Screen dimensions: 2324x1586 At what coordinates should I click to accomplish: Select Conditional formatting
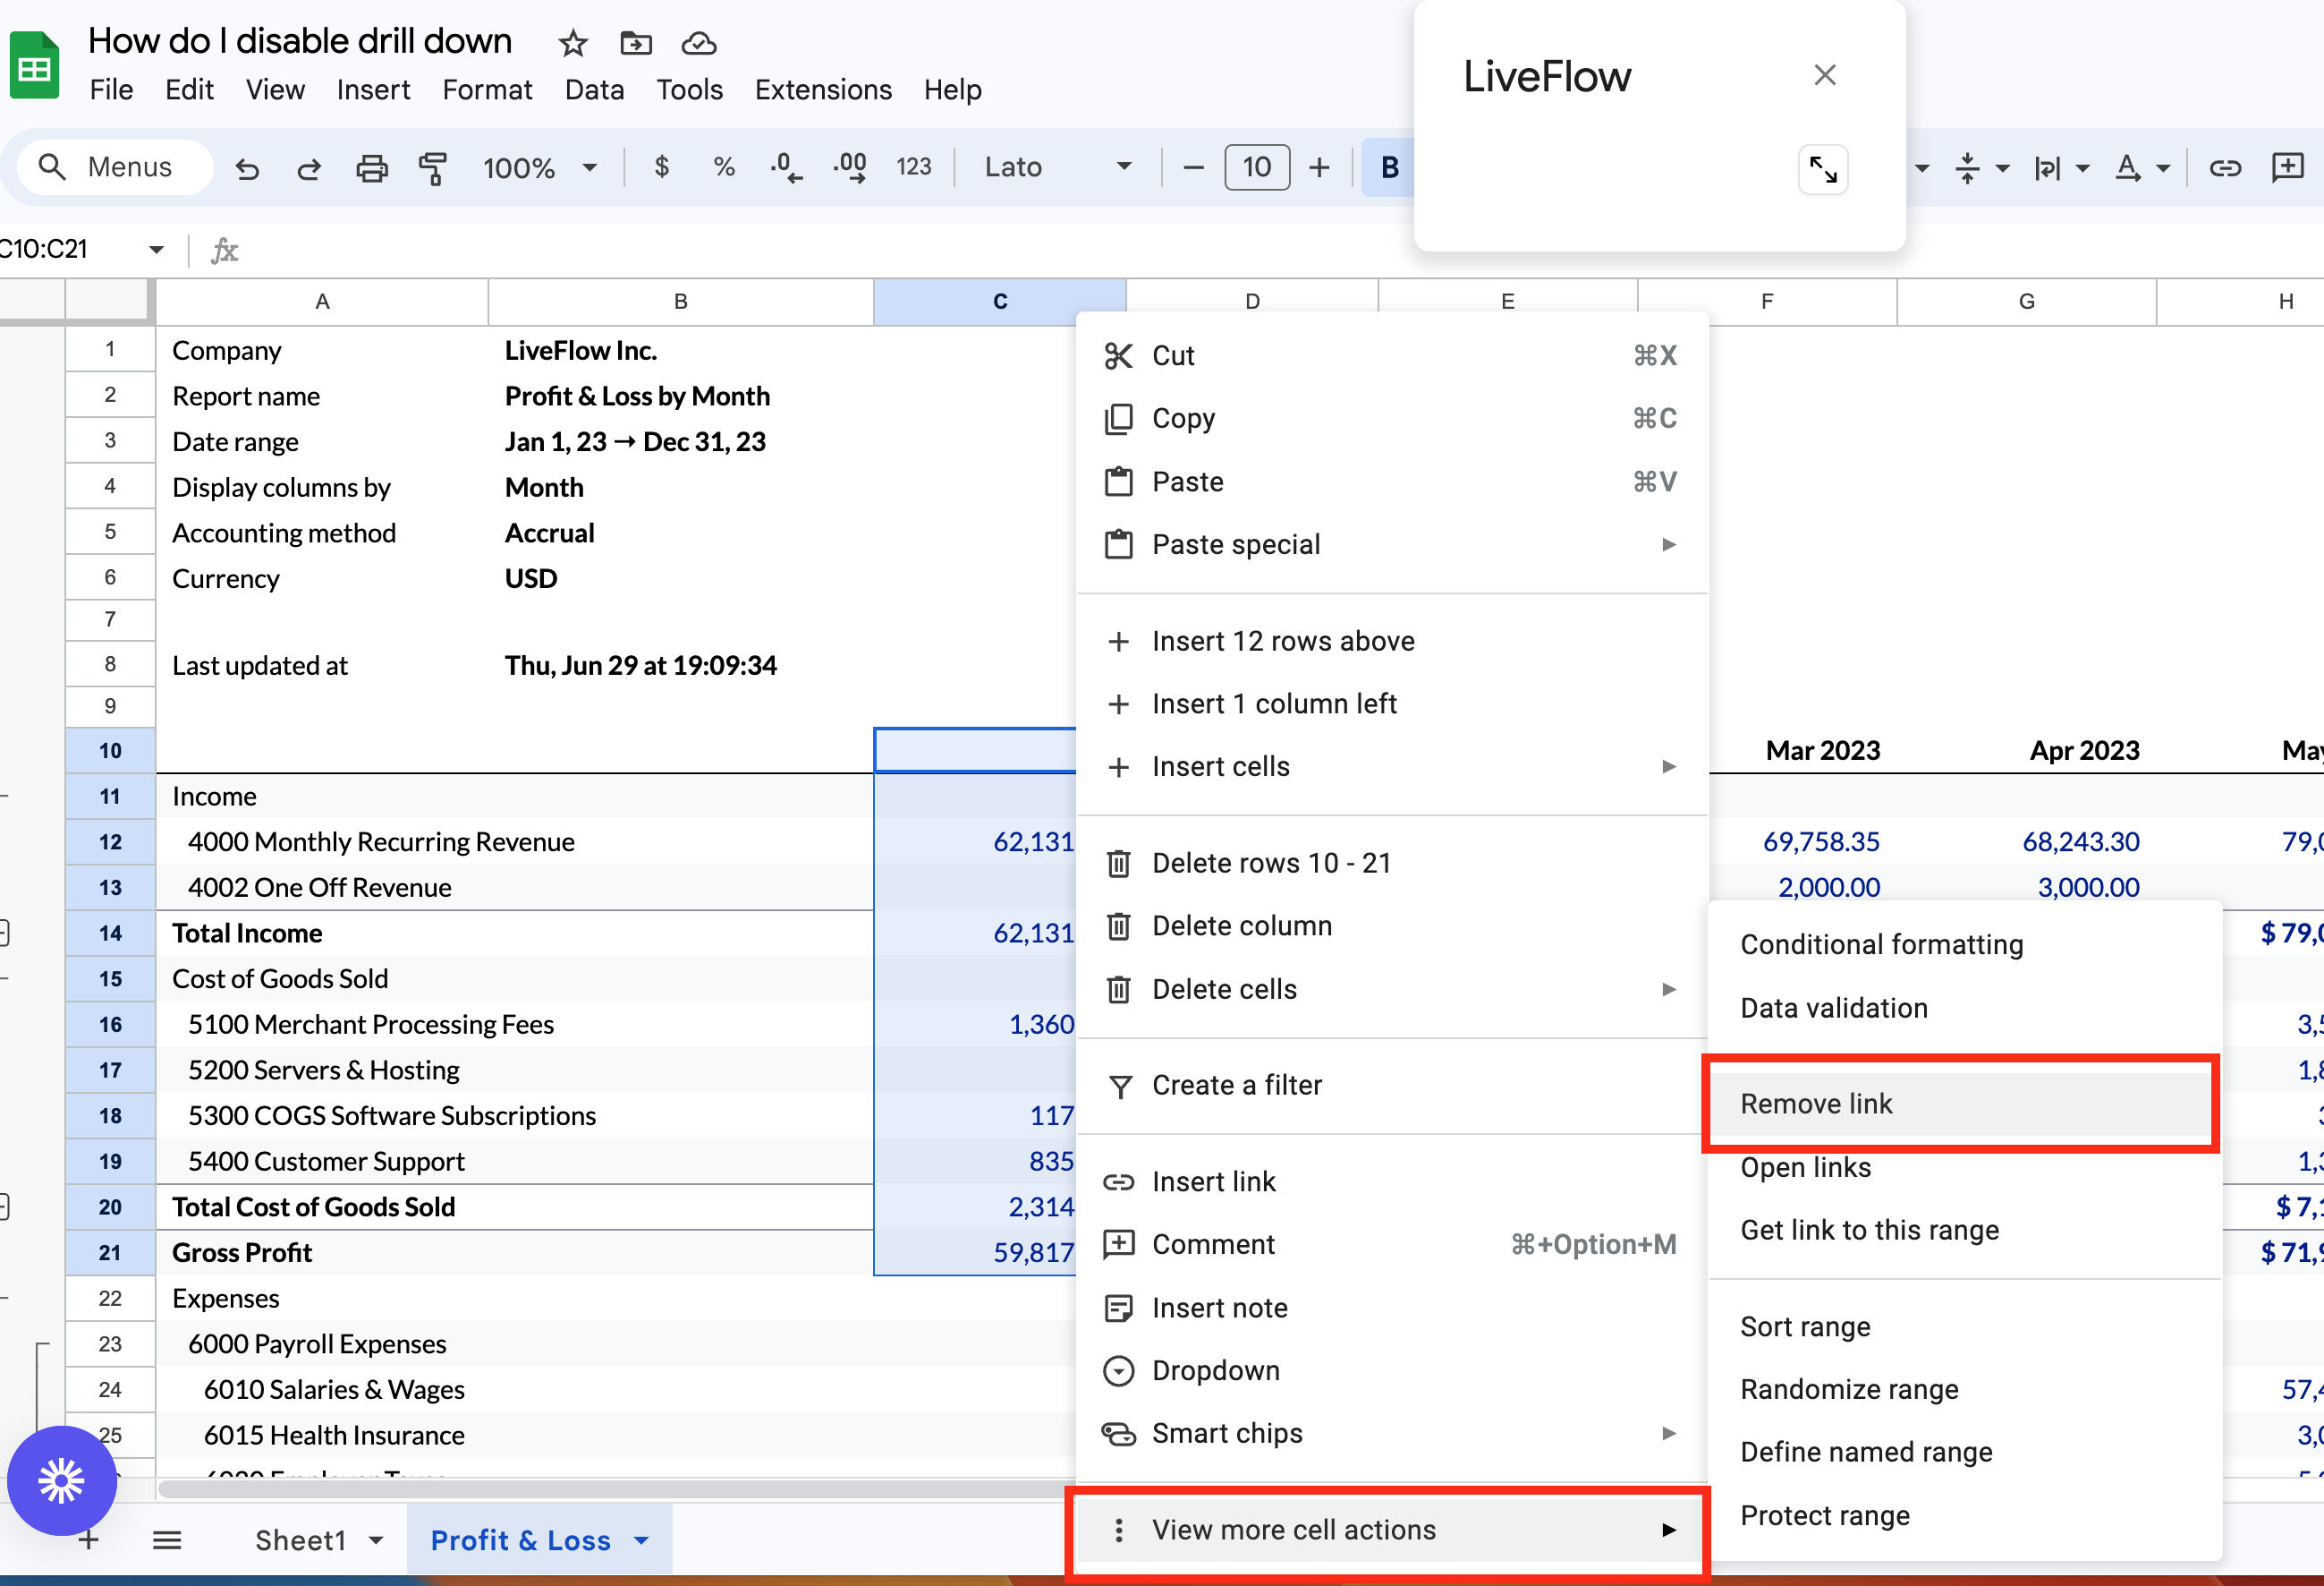tap(1964, 944)
